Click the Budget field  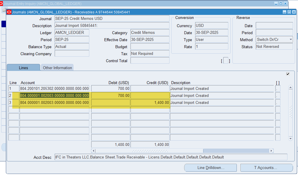point(150,46)
